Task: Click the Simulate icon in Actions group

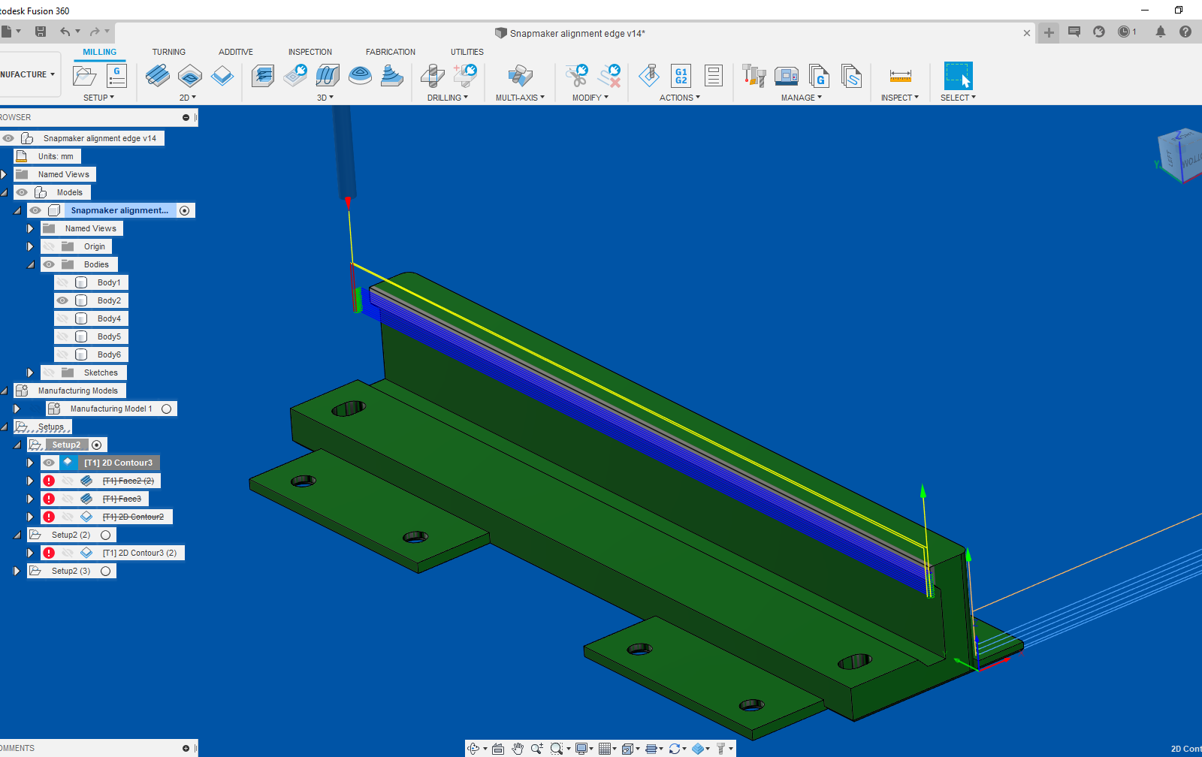Action: click(649, 76)
